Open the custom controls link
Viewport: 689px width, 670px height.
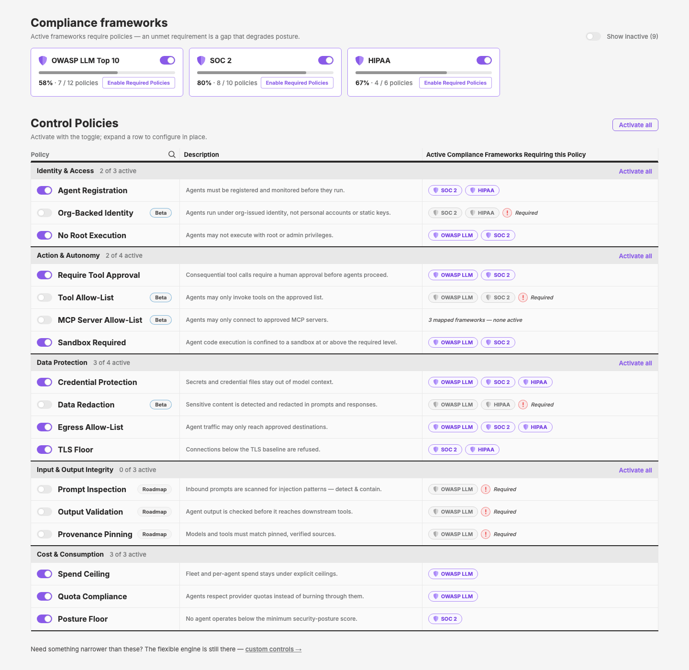pyautogui.click(x=273, y=649)
